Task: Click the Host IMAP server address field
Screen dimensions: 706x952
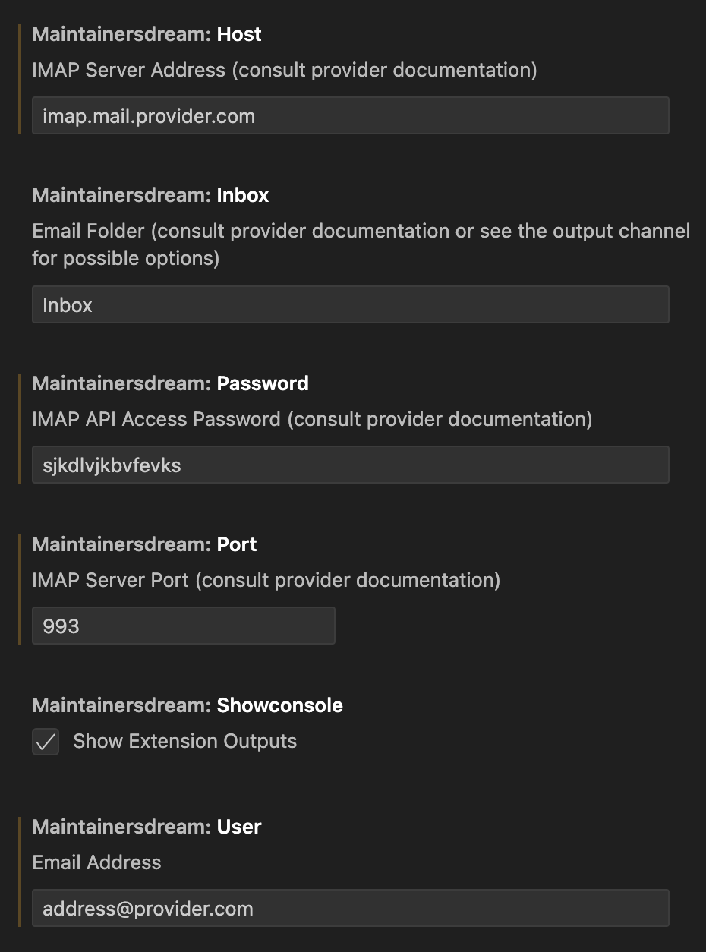Action: click(350, 116)
